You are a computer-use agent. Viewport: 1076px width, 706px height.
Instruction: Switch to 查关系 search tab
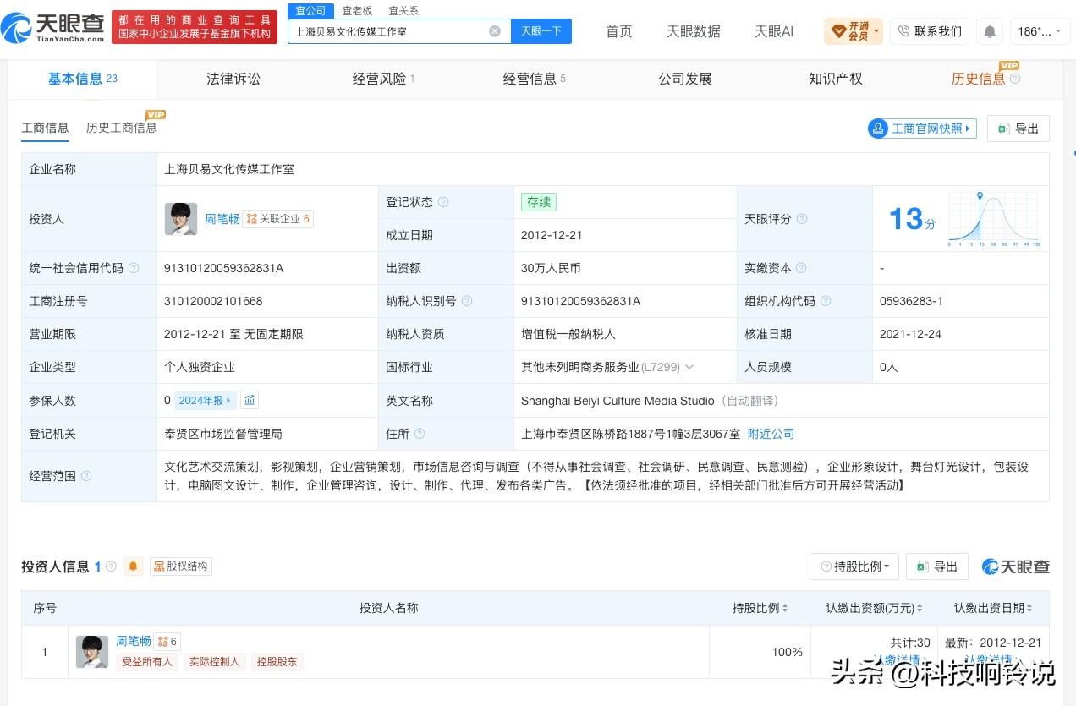[x=403, y=10]
